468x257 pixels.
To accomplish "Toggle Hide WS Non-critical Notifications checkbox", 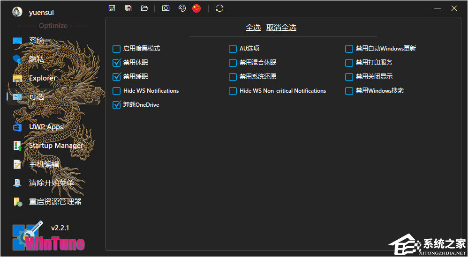I will (x=233, y=91).
